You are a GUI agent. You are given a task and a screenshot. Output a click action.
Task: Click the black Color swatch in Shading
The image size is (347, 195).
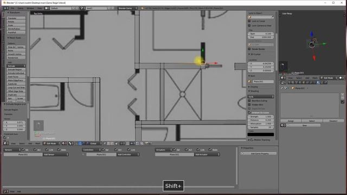click(x=261, y=134)
